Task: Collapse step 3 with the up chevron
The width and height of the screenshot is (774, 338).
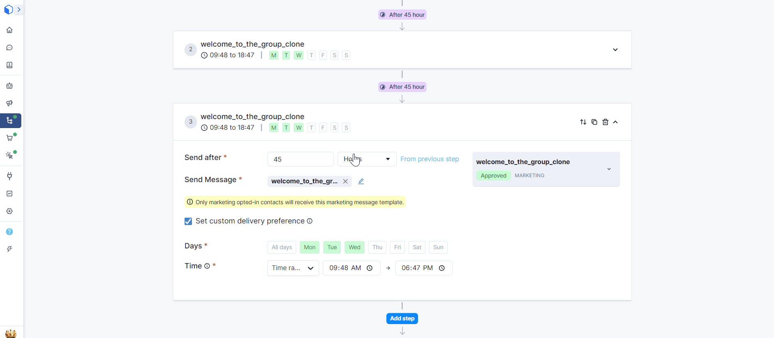Action: (x=615, y=122)
